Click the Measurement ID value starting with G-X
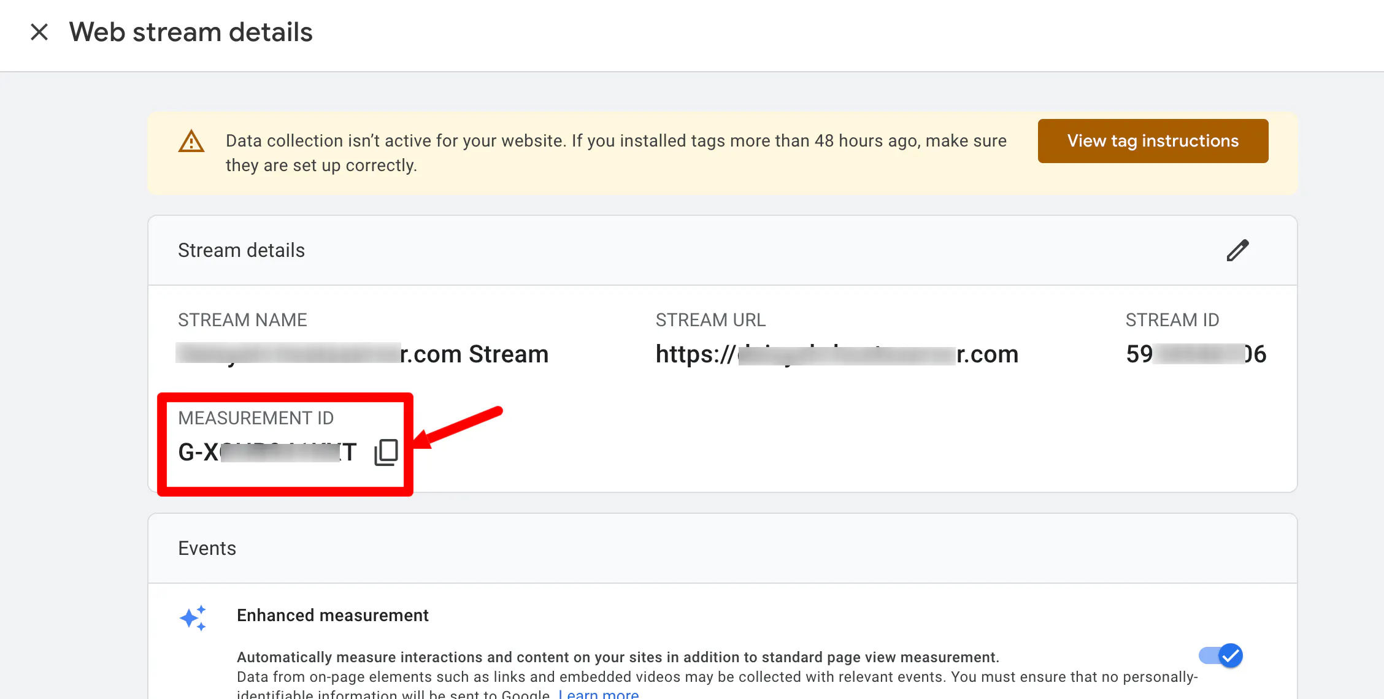 point(267,453)
